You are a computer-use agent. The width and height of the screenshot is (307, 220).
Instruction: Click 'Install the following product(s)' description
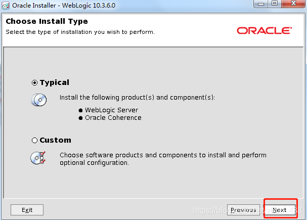click(x=137, y=98)
